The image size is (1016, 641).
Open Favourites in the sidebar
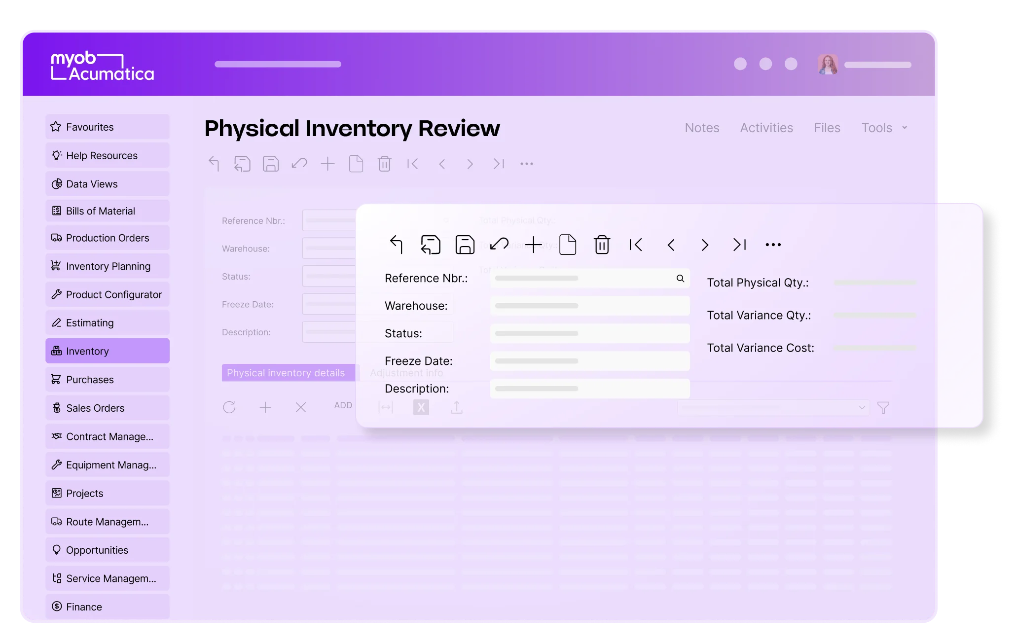pos(108,127)
